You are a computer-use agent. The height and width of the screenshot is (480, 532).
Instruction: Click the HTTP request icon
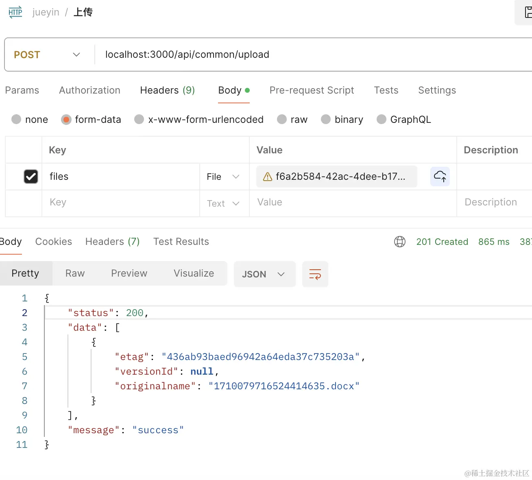click(15, 12)
